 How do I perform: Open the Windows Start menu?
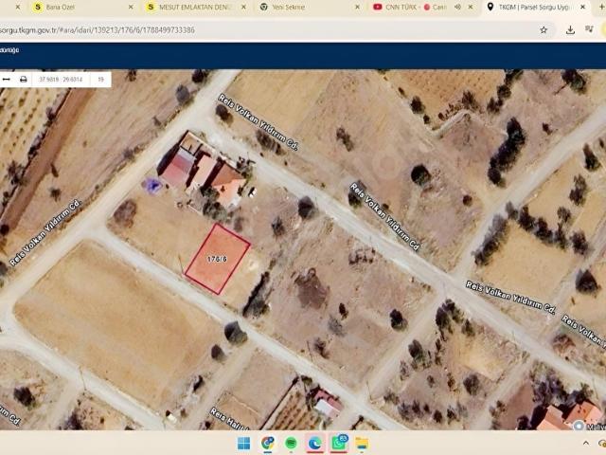point(244,444)
